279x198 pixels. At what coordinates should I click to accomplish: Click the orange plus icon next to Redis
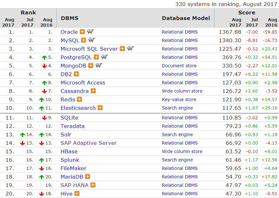pyautogui.click(x=79, y=99)
